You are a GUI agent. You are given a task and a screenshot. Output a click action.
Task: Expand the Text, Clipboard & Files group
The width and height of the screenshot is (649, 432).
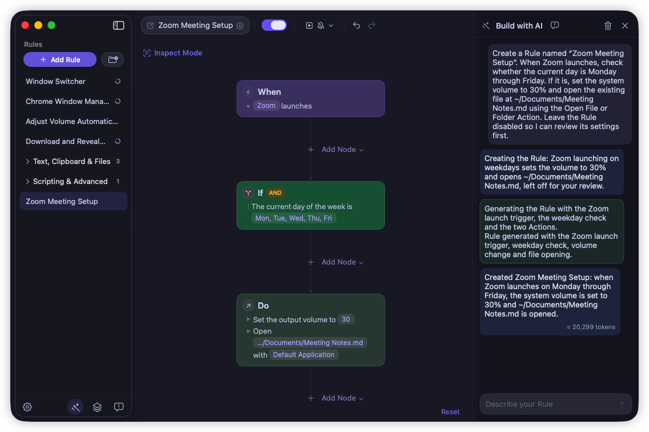[28, 162]
